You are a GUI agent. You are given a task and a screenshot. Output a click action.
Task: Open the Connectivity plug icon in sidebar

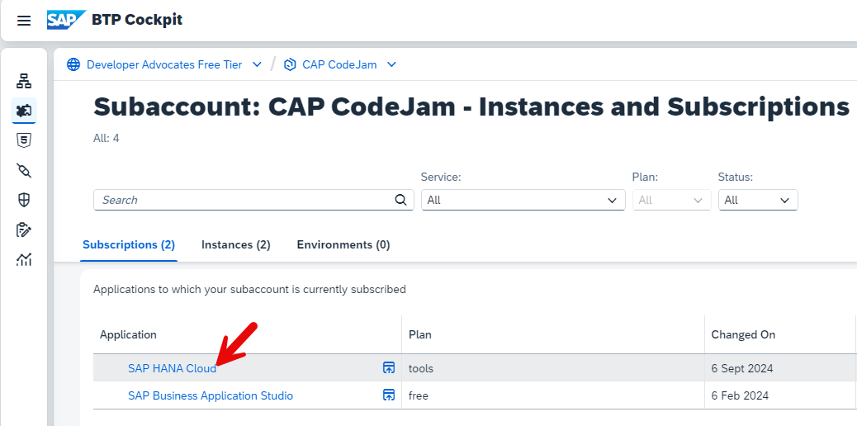pyautogui.click(x=23, y=171)
